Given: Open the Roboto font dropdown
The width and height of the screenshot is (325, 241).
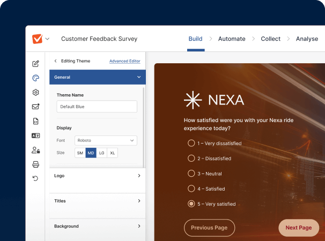Looking at the screenshot, I should point(106,140).
